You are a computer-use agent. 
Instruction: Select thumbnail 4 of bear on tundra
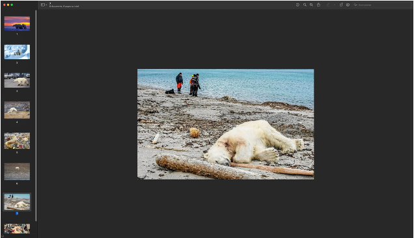pos(17,110)
